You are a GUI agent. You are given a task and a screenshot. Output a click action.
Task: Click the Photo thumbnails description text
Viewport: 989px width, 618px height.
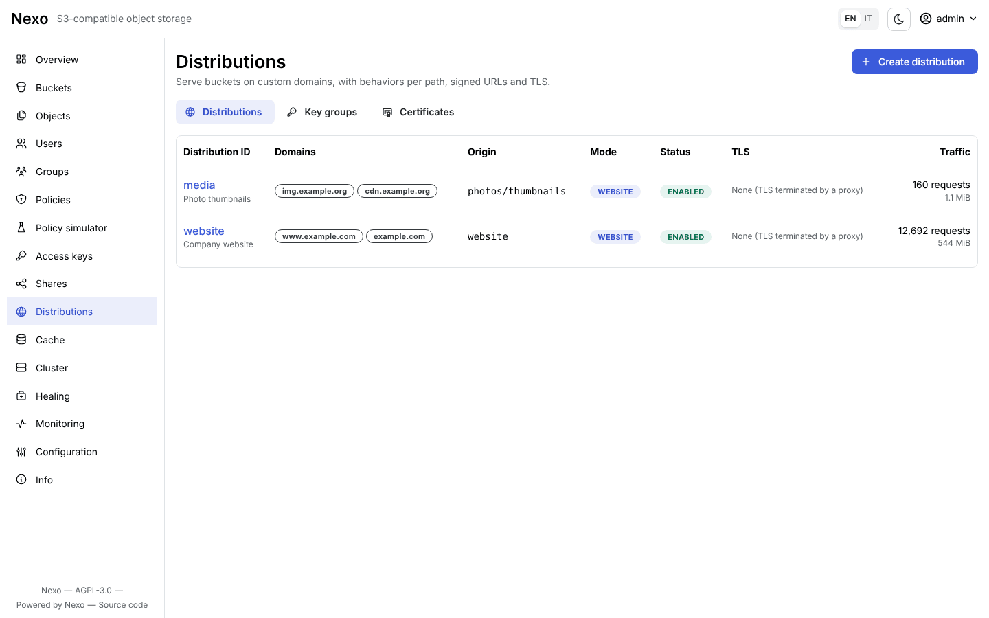point(217,199)
